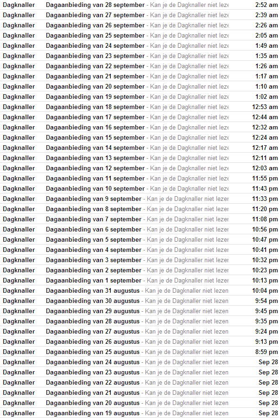279x418 pixels.
Task: Open the Dagaanbieding van 19 augustus email
Action: click(x=139, y=413)
